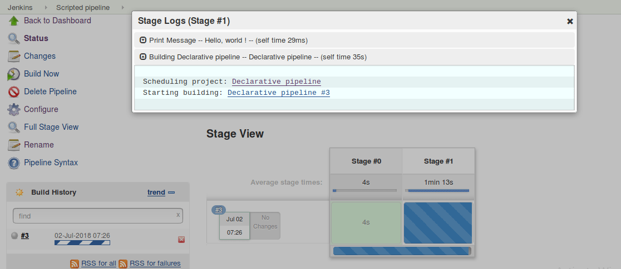Open the breadcrumb arrow after Scripted pipeline
Screen dimensions: 621x269
[122, 8]
